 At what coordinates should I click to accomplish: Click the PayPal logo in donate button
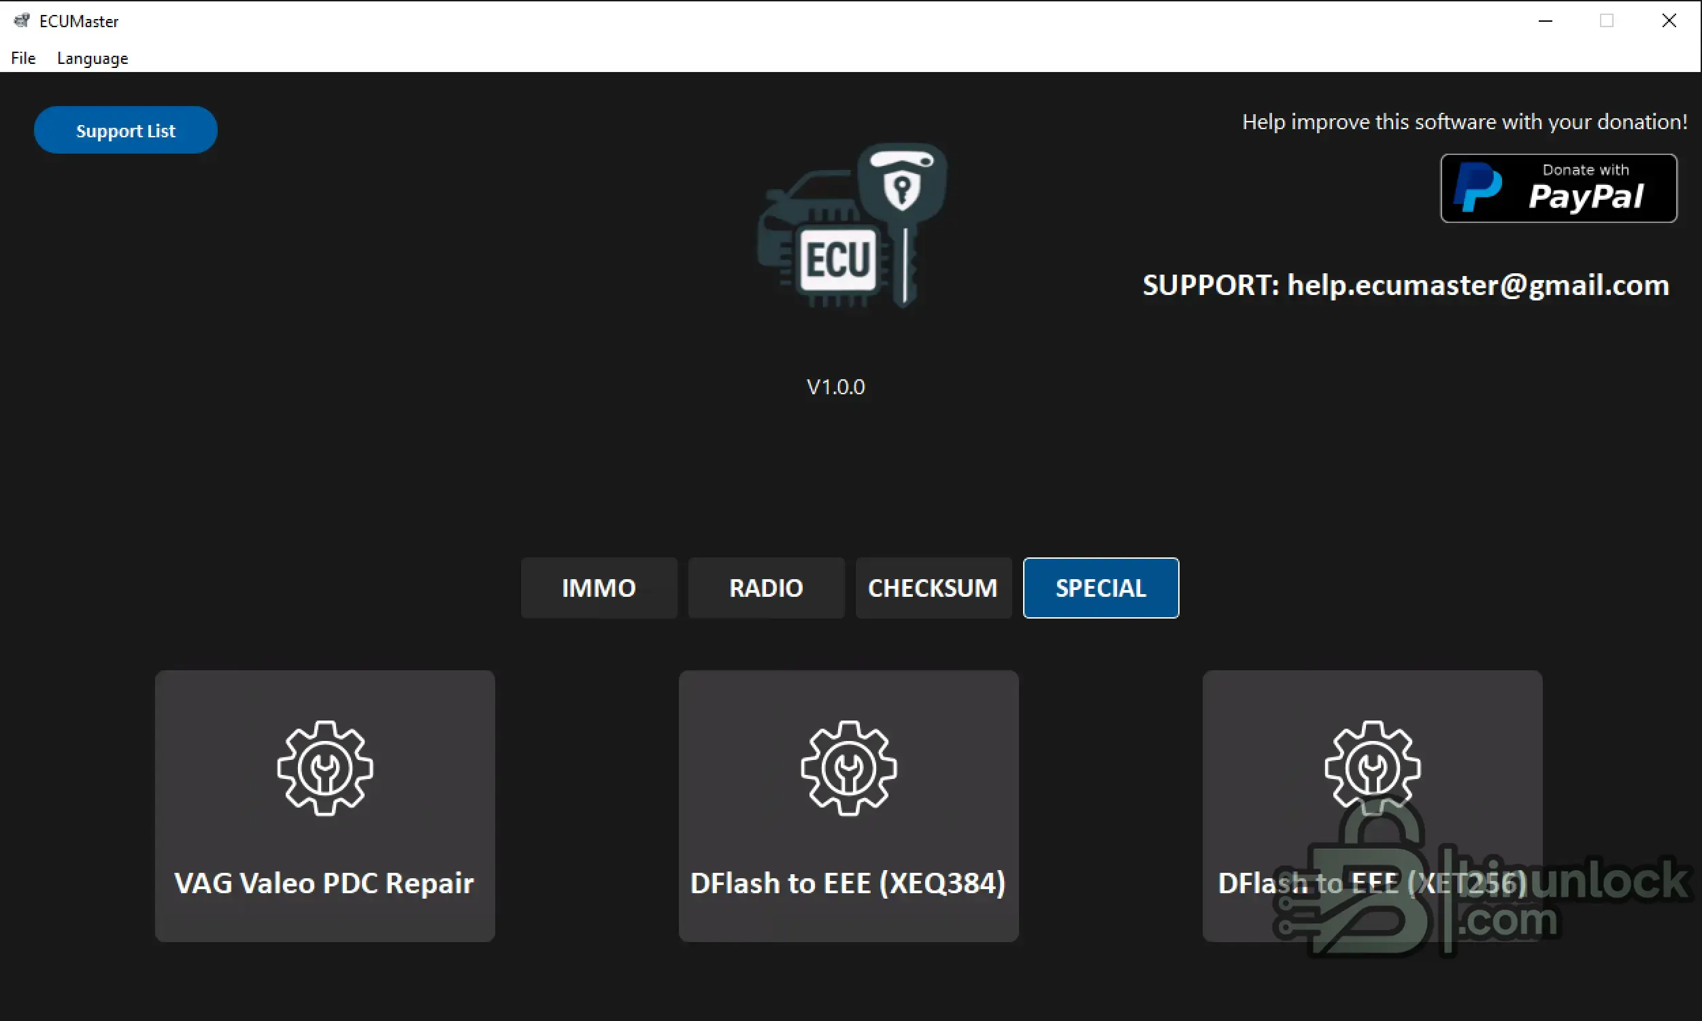1477,187
